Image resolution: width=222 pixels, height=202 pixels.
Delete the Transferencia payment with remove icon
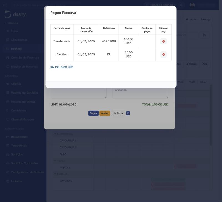tap(163, 41)
